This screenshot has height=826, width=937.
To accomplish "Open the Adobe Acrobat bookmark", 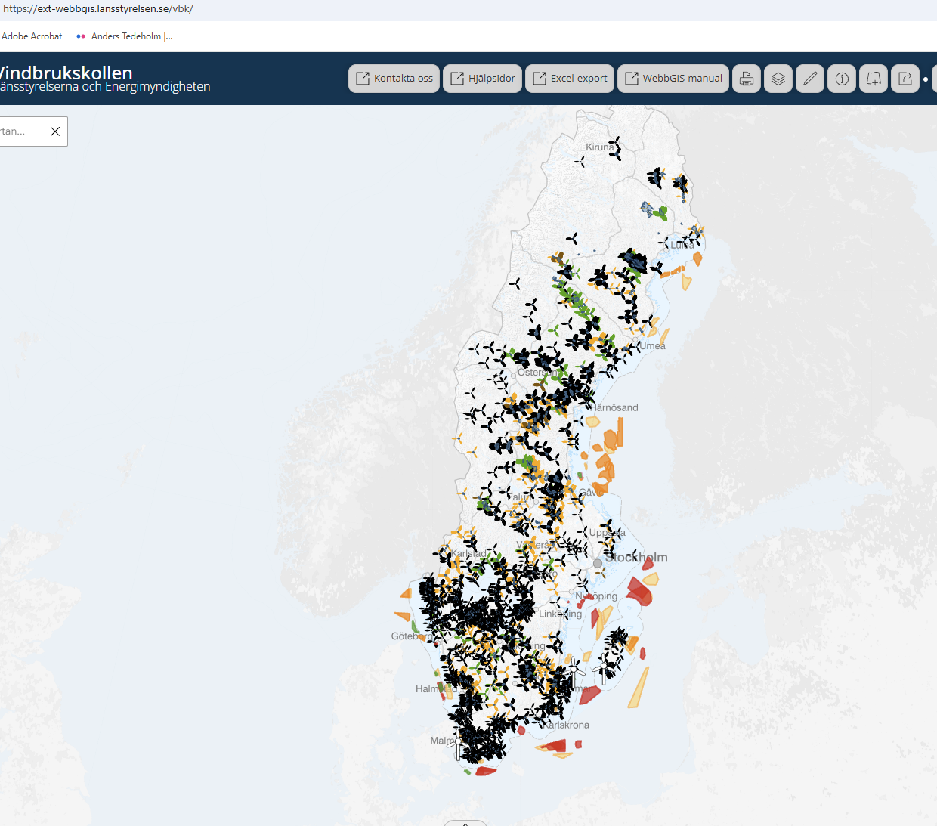I will pyautogui.click(x=32, y=36).
